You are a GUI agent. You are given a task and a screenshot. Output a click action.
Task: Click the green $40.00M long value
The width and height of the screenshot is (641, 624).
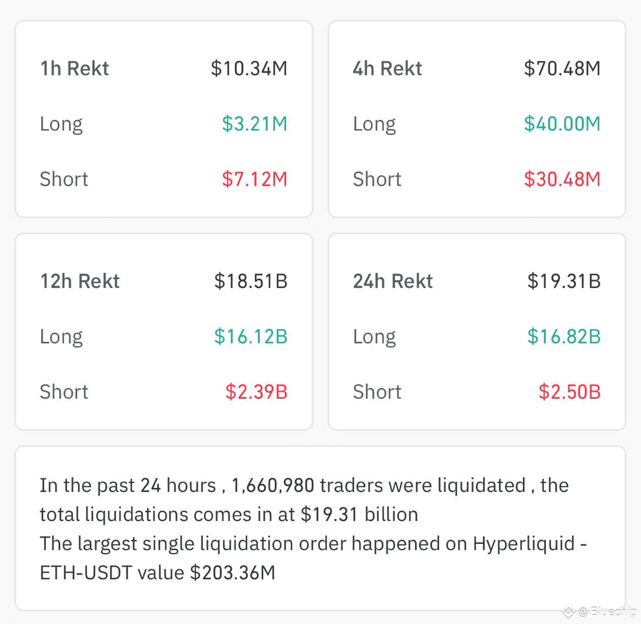click(562, 124)
